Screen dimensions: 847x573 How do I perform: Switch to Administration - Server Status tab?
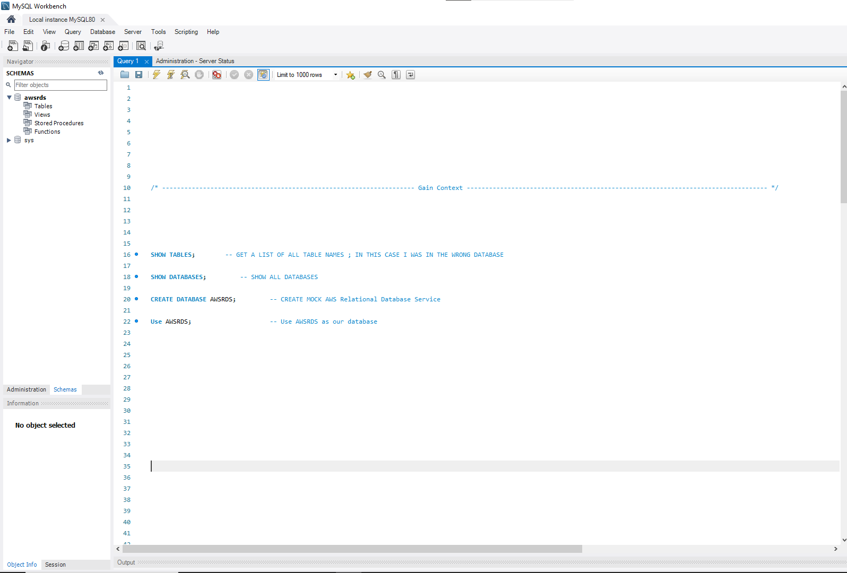[195, 61]
